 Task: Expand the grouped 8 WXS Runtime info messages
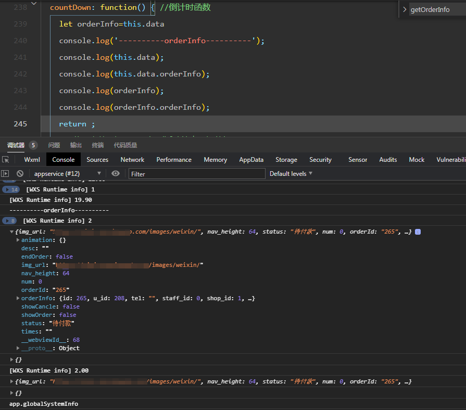[9, 221]
